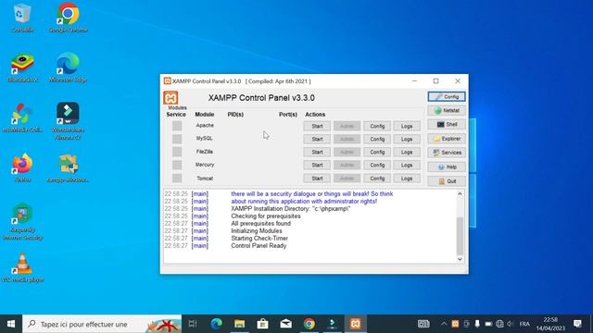Open the Recycle Bin desktop icon
Screen dimensions: 593x333
click(x=22, y=18)
